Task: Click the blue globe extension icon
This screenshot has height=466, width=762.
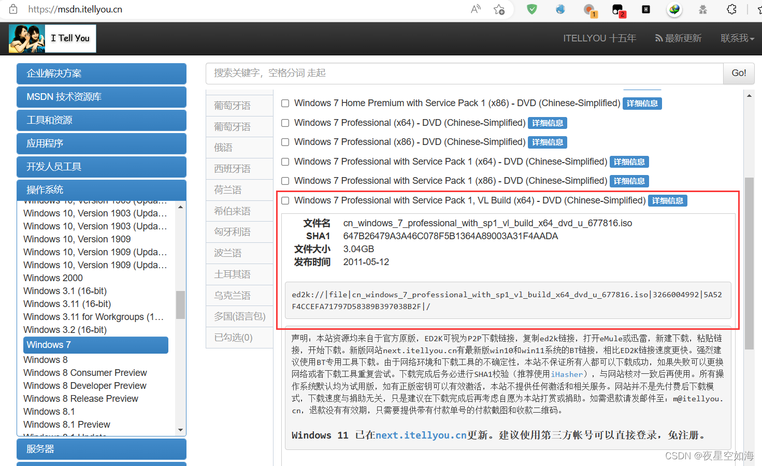Action: (x=560, y=9)
